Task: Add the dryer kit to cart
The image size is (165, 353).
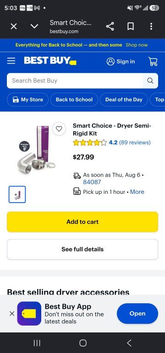Action: tap(82, 222)
